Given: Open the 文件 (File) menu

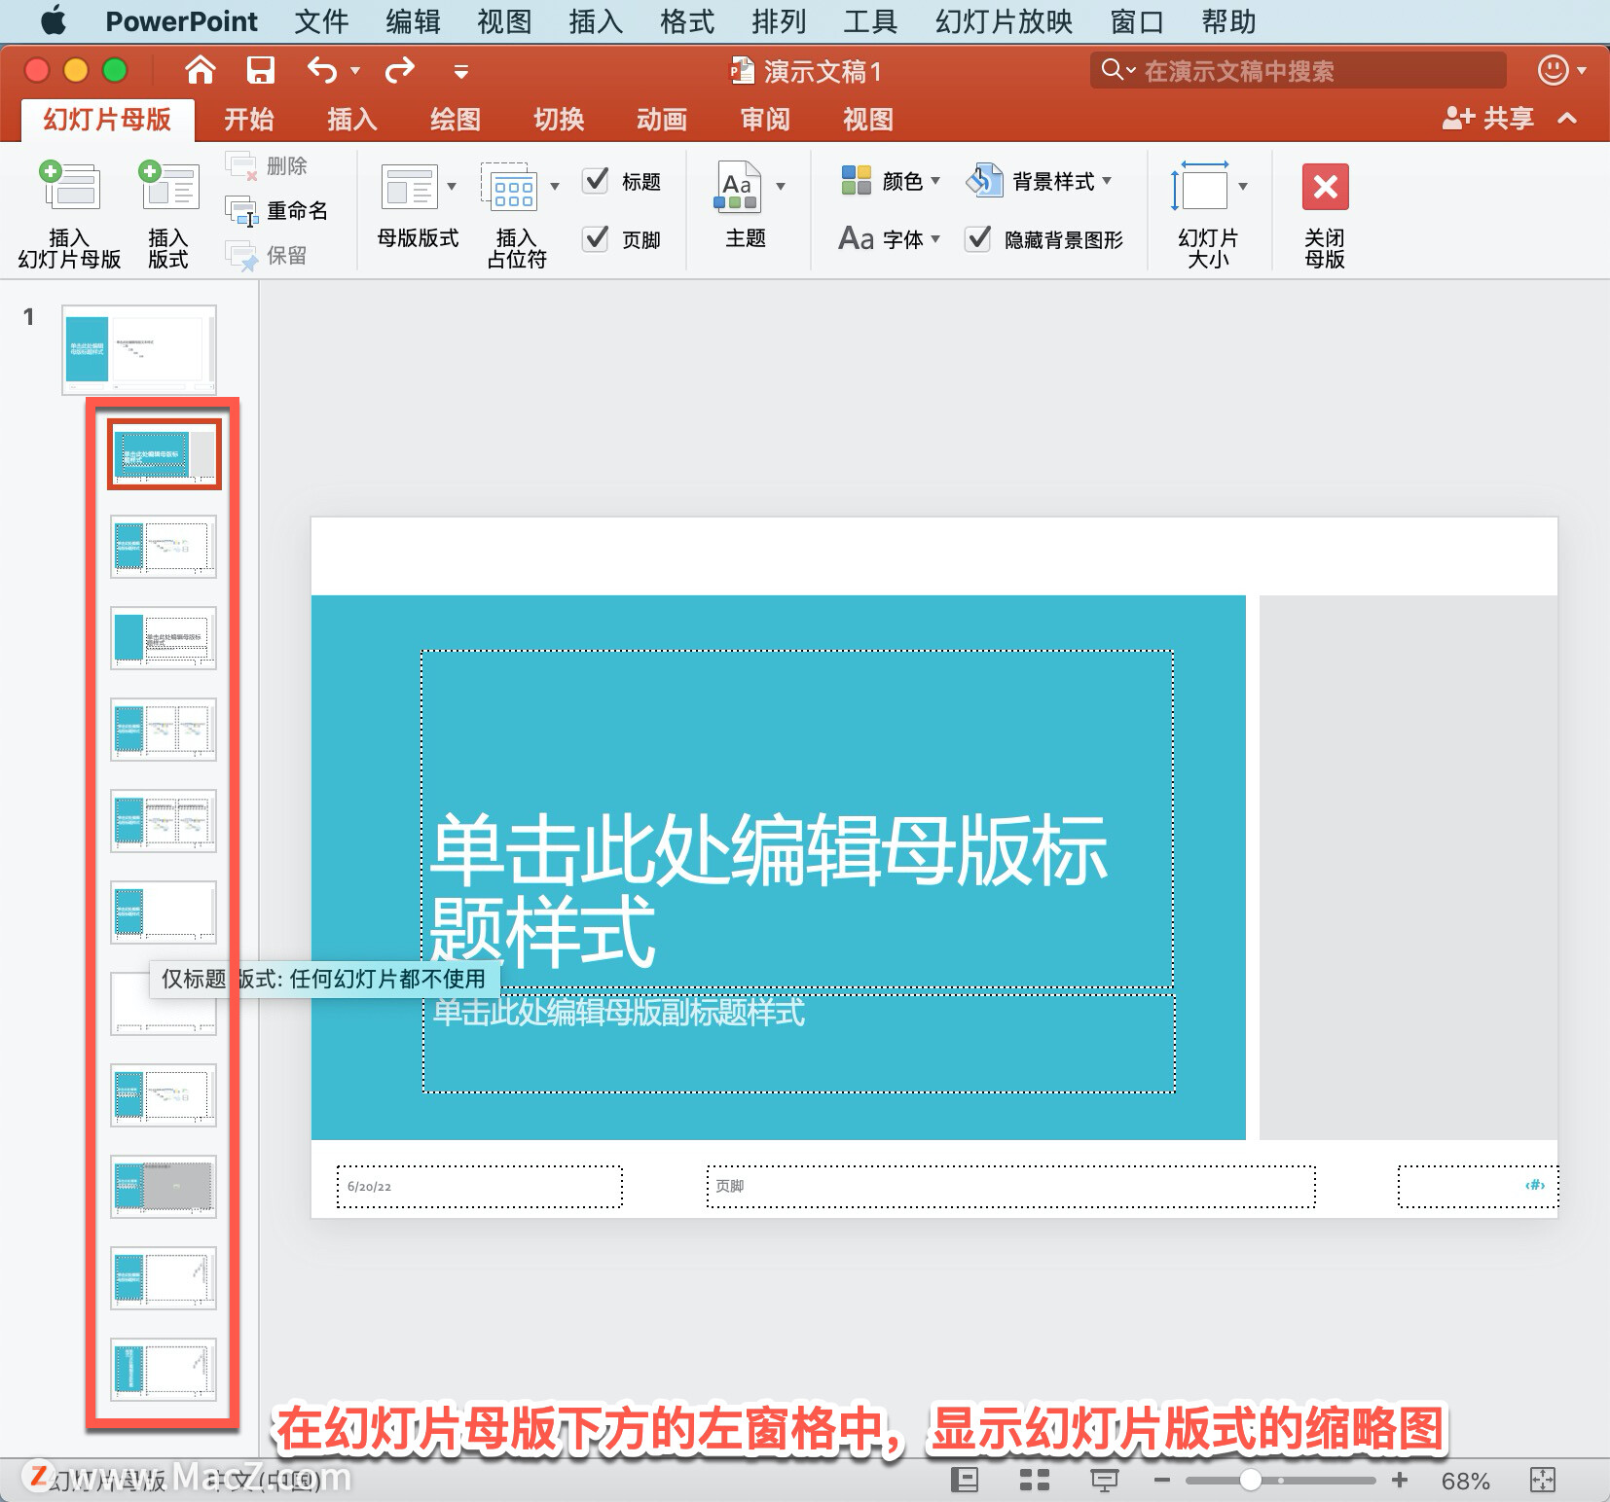Looking at the screenshot, I should tap(321, 21).
